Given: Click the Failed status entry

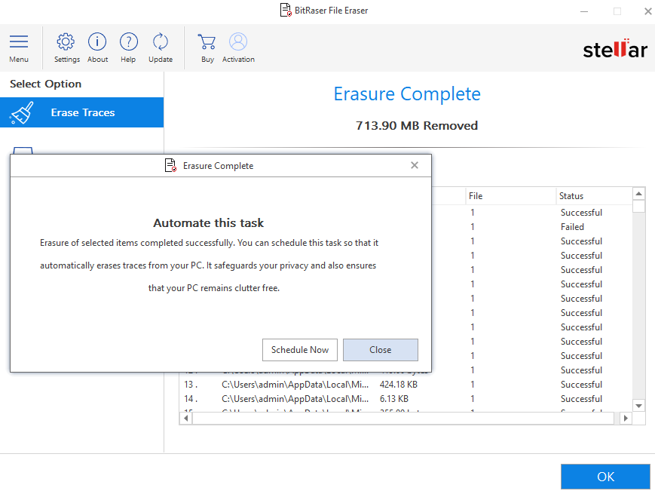Looking at the screenshot, I should coord(572,227).
